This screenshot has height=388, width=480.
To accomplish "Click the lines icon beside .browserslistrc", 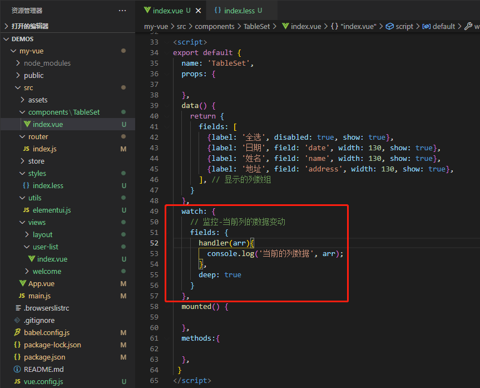I will pyautogui.click(x=18, y=308).
